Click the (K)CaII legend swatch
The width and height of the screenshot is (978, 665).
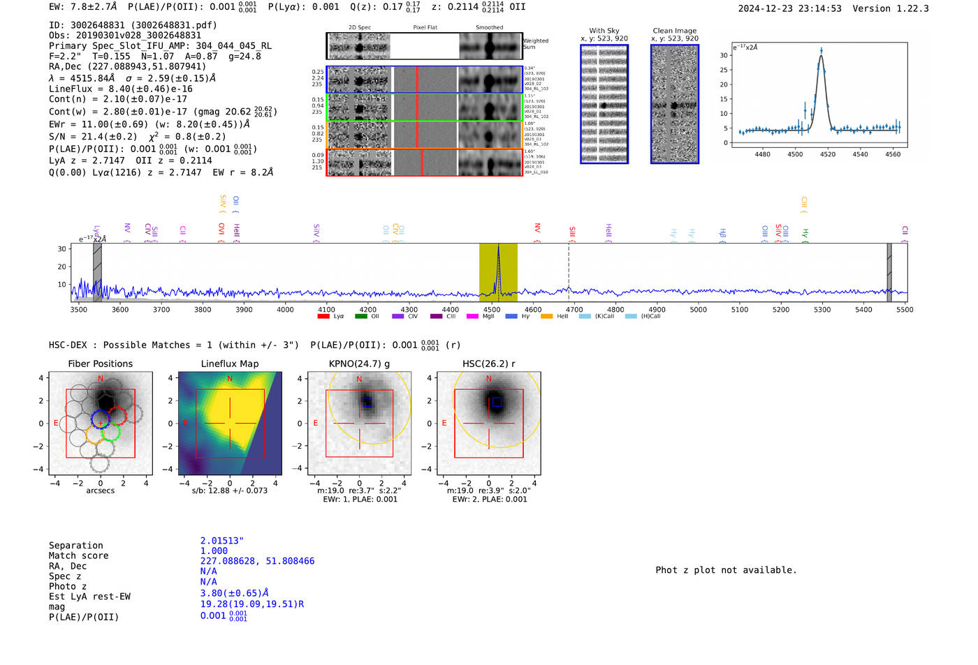pyautogui.click(x=585, y=317)
